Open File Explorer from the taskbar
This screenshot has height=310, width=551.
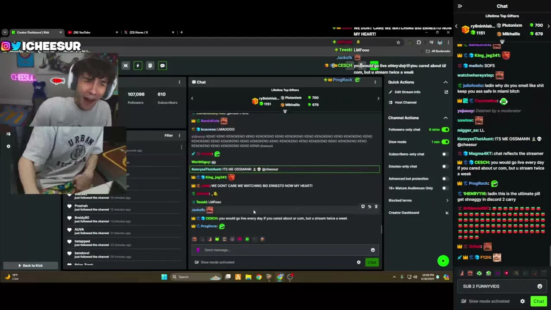tap(248, 277)
